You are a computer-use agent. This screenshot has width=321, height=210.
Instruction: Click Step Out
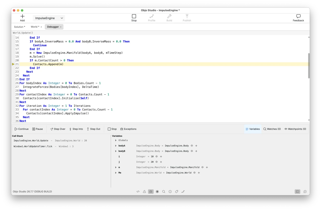point(94,129)
